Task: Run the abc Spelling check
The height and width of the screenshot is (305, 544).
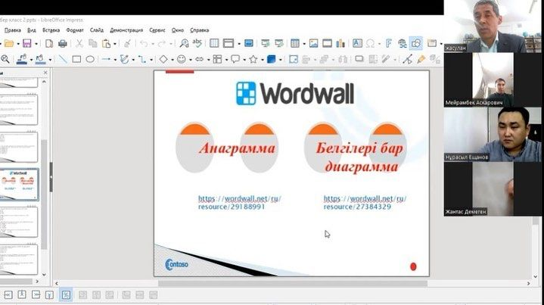Action: point(197,43)
